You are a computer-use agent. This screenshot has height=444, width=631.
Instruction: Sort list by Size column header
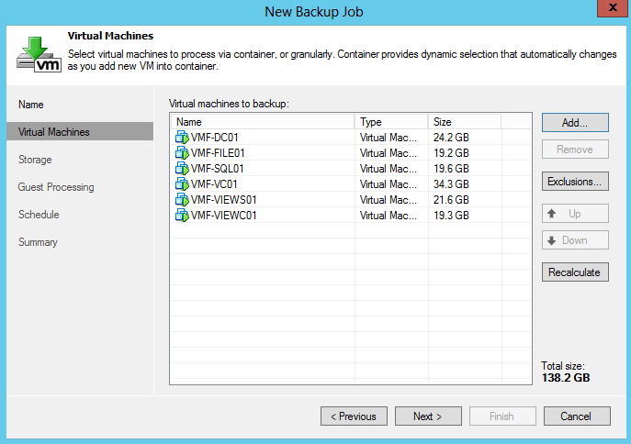pos(464,122)
